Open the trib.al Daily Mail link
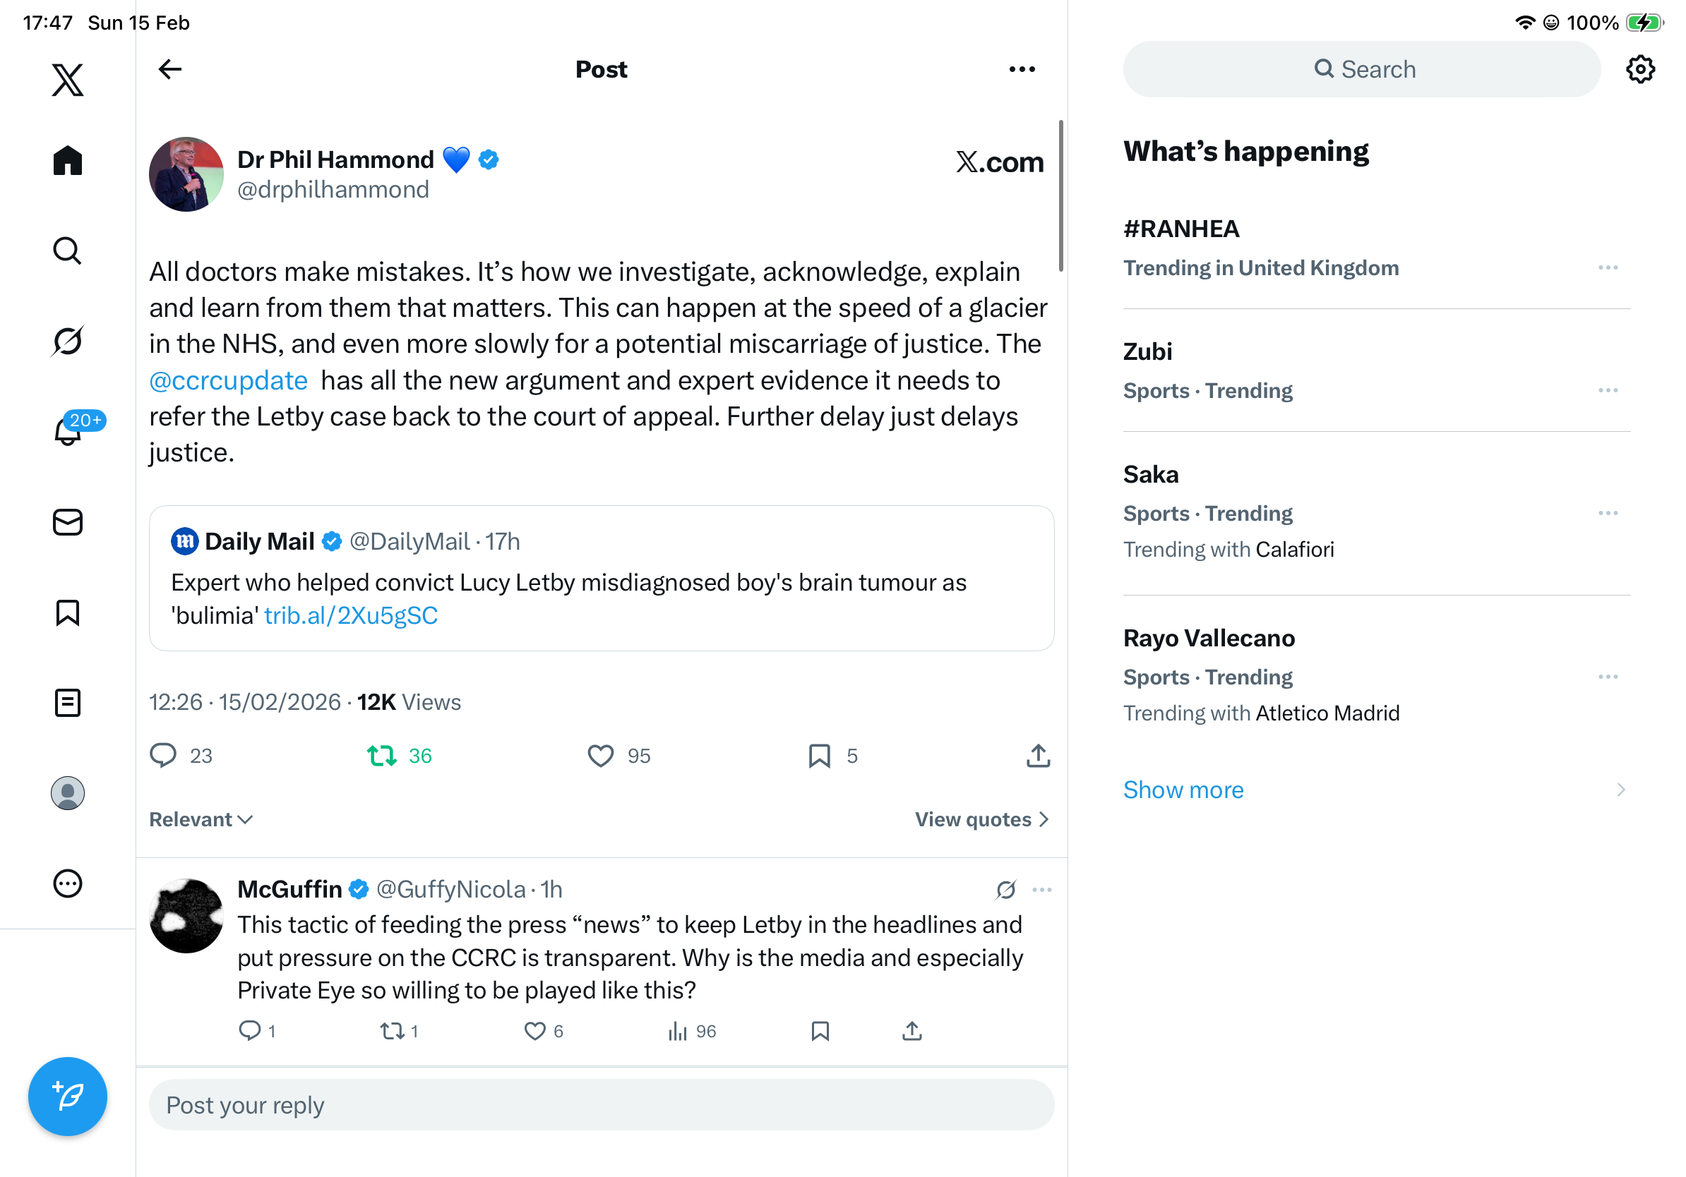The height and width of the screenshot is (1177, 1686). tap(350, 615)
